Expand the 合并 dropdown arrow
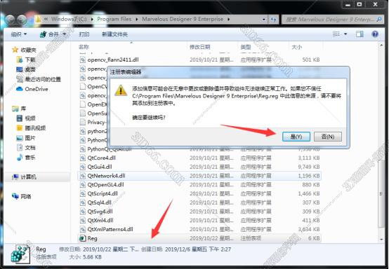Screen dimensions: 389x269 [65, 34]
